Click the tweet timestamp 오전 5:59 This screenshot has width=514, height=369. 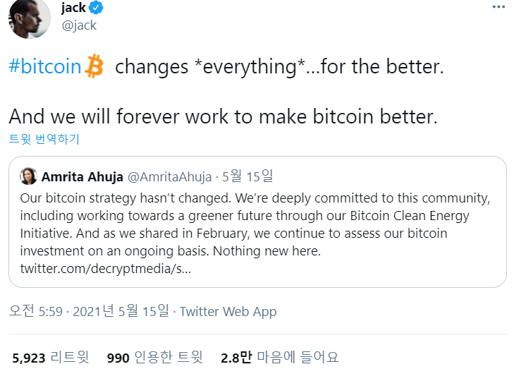click(35, 311)
